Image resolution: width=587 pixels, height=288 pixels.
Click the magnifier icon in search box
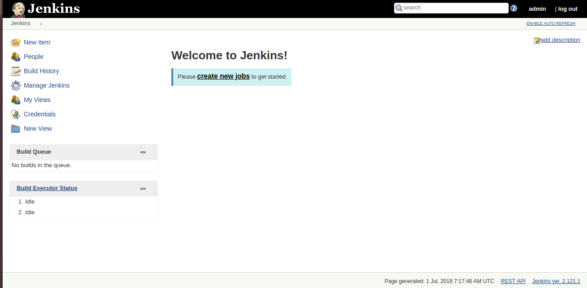click(399, 8)
